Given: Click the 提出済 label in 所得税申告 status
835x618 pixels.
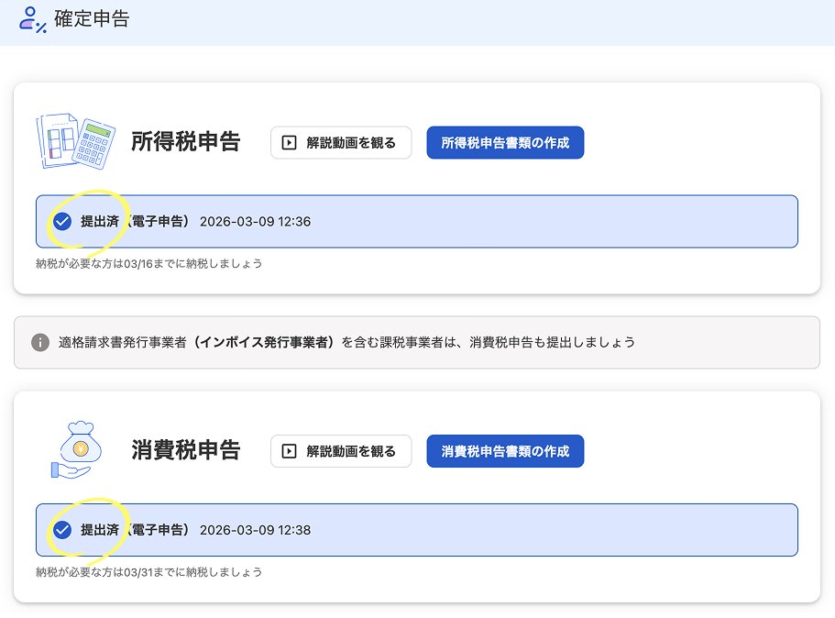Looking at the screenshot, I should coord(100,221).
